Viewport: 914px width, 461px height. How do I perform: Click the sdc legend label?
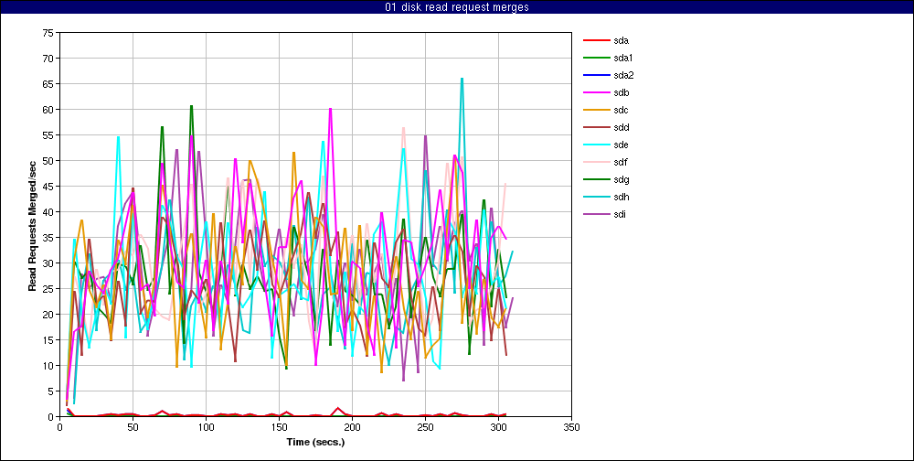click(622, 111)
